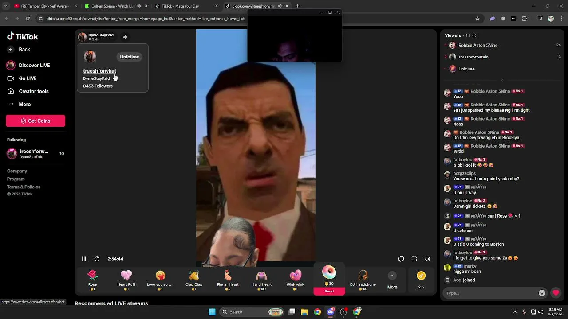568x319 pixels.
Task: Open the treeshforwhat profile link in the card
Action: click(99, 71)
